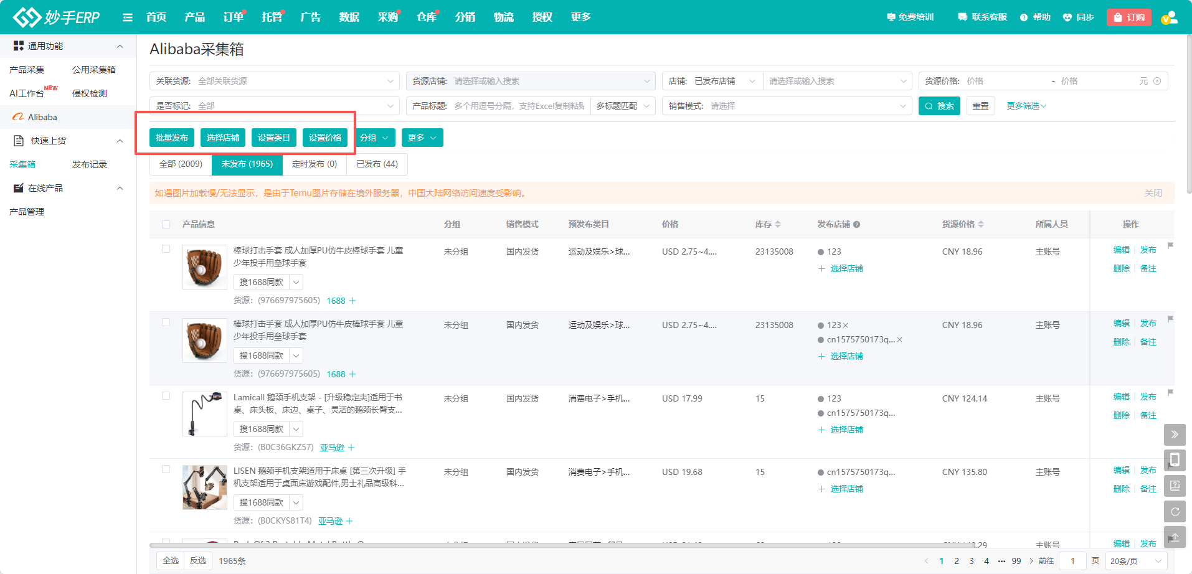Click the help question mark icon in header
1192x574 pixels.
click(1024, 17)
